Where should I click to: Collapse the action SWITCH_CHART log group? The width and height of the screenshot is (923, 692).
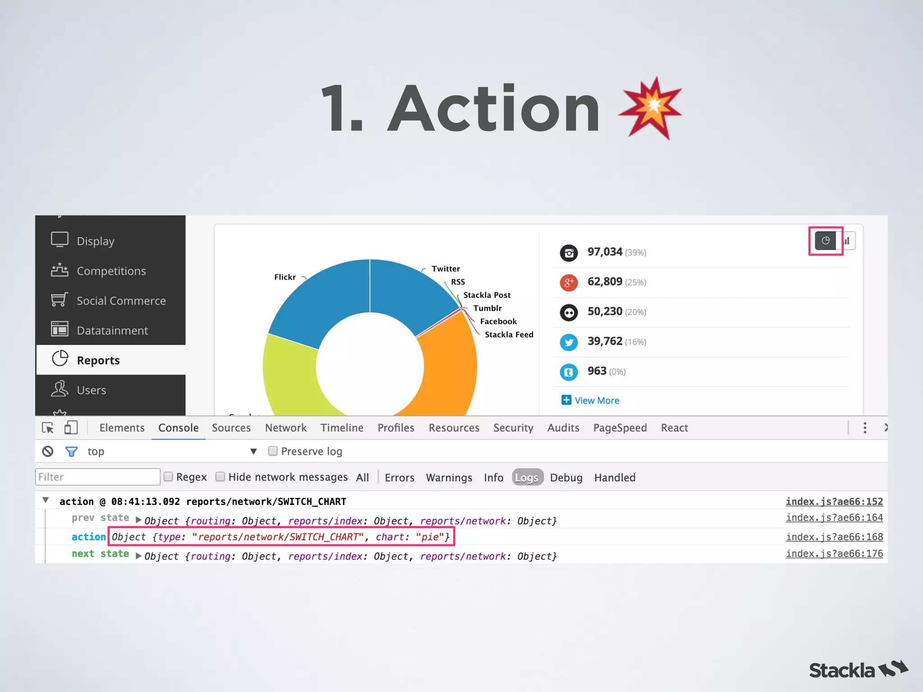coord(46,500)
